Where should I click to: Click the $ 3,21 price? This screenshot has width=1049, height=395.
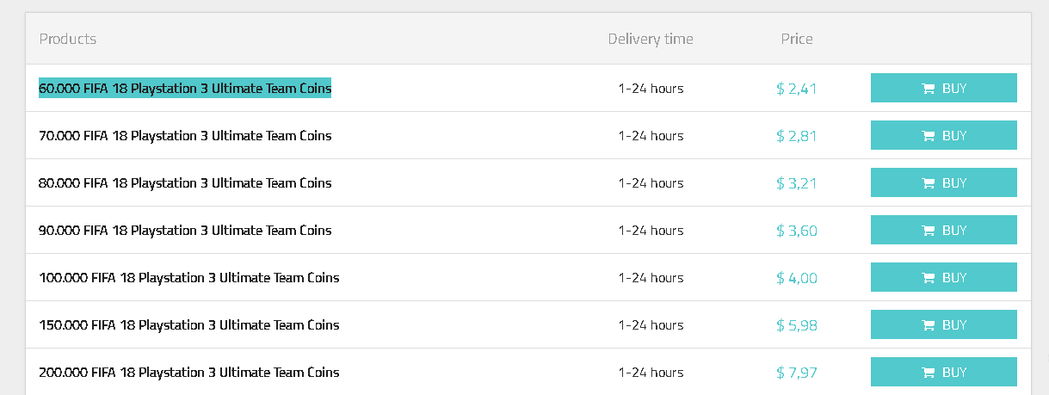pos(797,183)
